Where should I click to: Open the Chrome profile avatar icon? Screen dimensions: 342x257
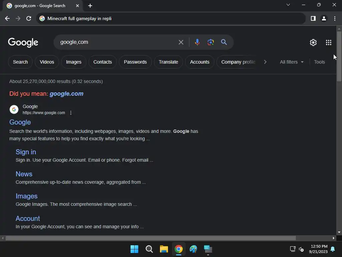(324, 19)
